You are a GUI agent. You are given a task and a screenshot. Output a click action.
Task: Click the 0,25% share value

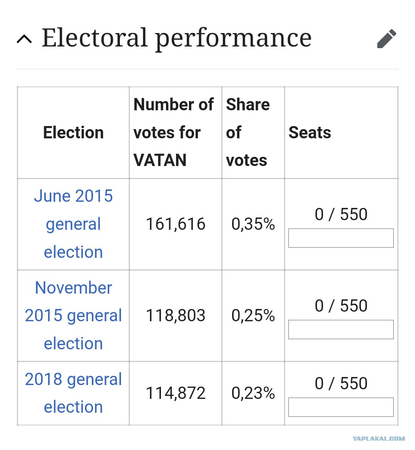tap(253, 315)
